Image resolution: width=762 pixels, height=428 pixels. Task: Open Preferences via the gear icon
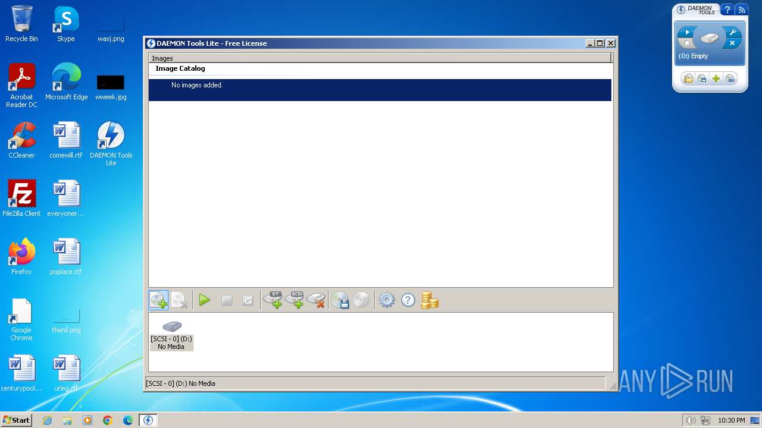coord(387,300)
